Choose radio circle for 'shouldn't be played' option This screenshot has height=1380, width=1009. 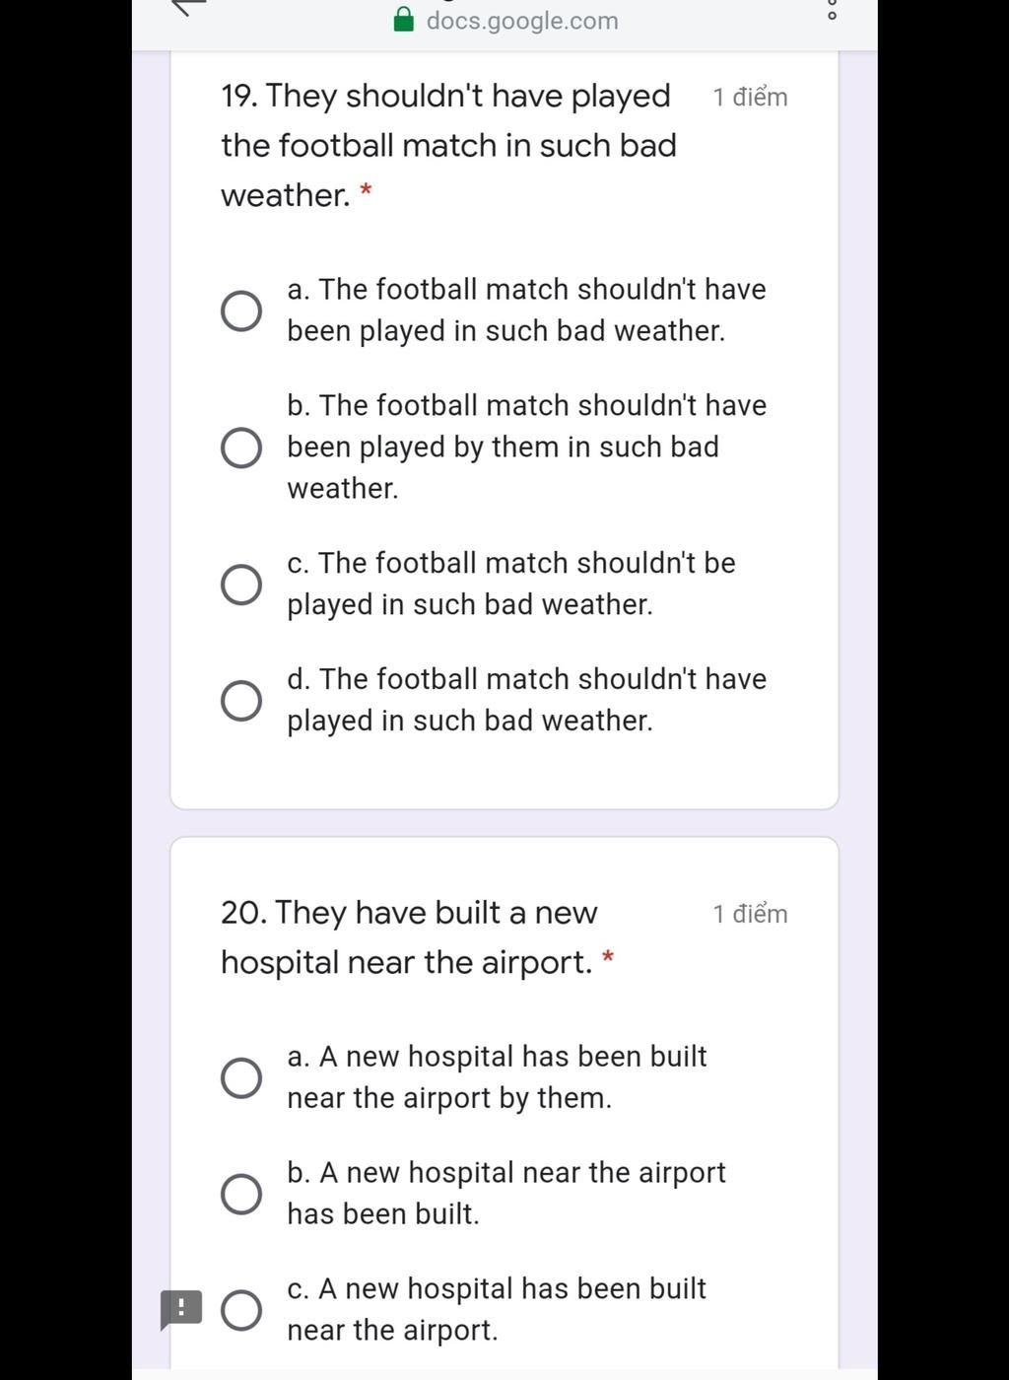[241, 584]
